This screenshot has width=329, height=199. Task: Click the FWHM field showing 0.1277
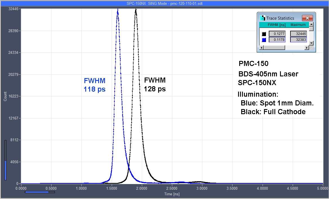tap(277, 34)
